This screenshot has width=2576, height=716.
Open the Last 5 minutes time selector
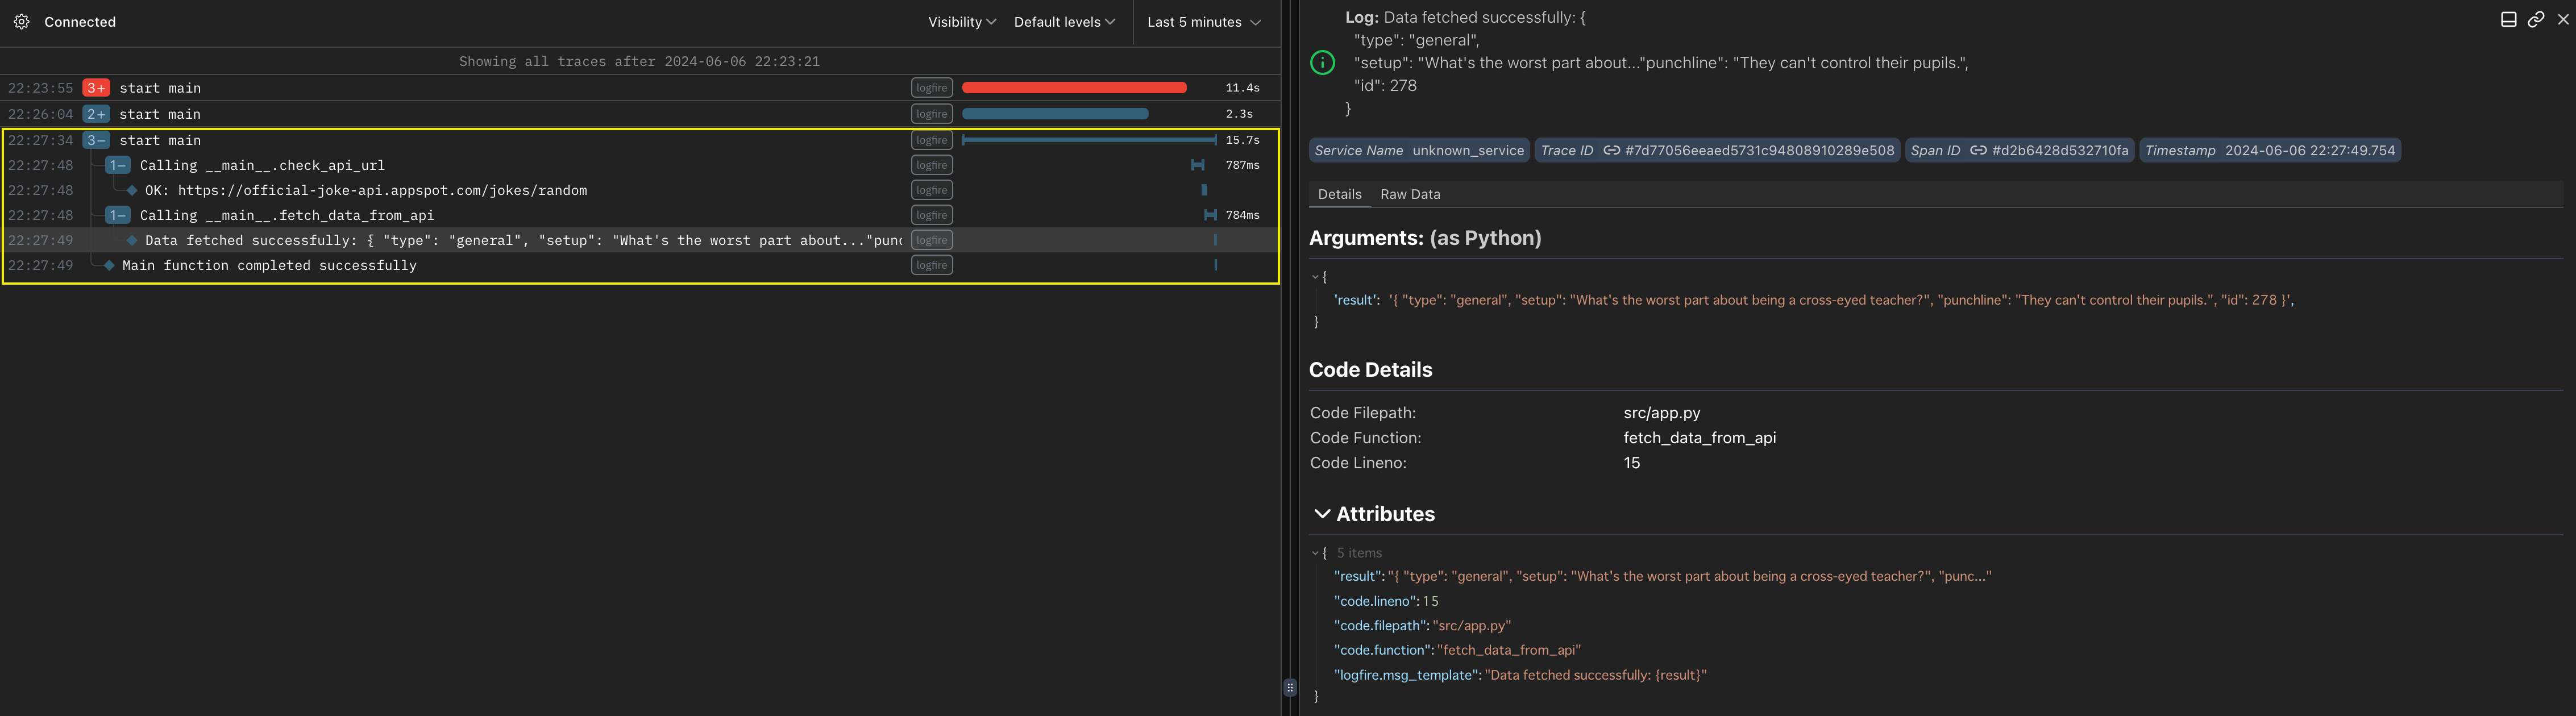point(1204,22)
